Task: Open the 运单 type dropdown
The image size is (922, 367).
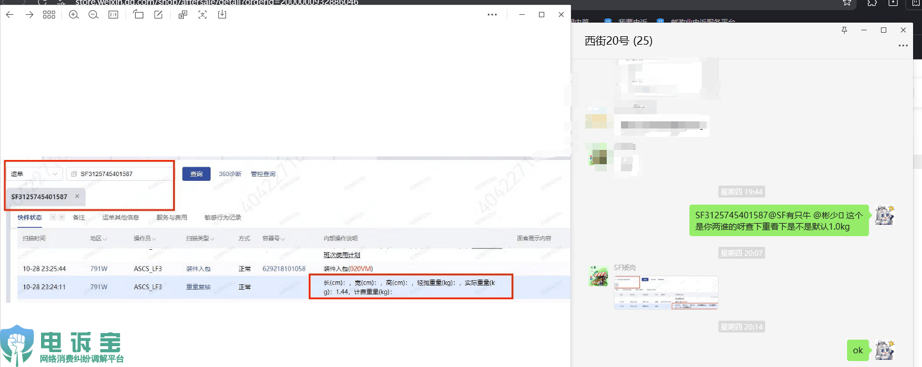Action: pyautogui.click(x=35, y=174)
